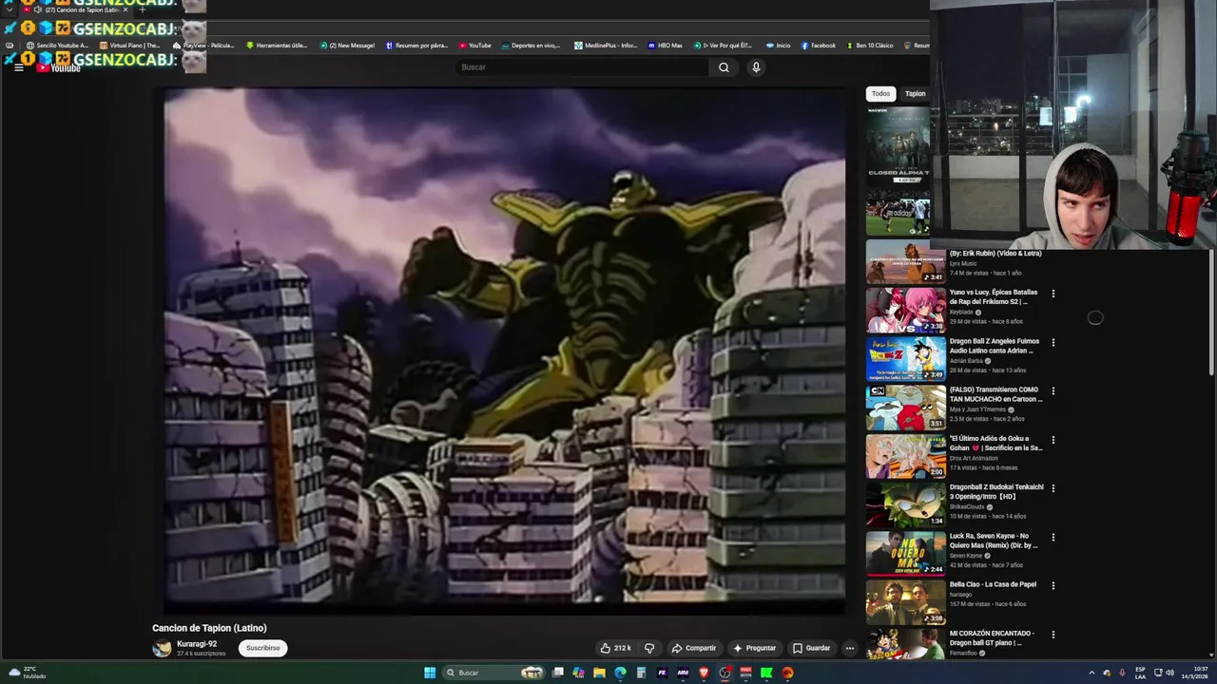The image size is (1217, 684).
Task: Open Task View from taskbar
Action: tap(558, 673)
